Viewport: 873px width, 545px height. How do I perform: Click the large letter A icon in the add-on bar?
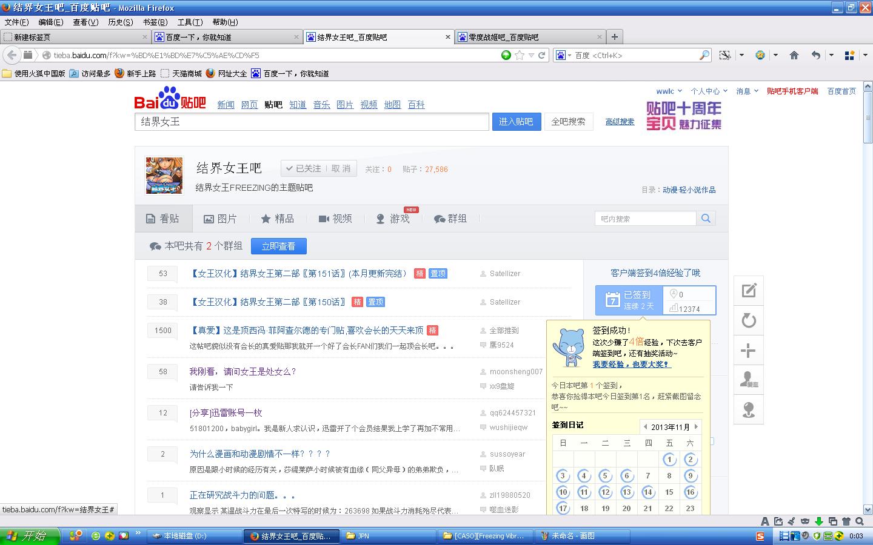765,521
